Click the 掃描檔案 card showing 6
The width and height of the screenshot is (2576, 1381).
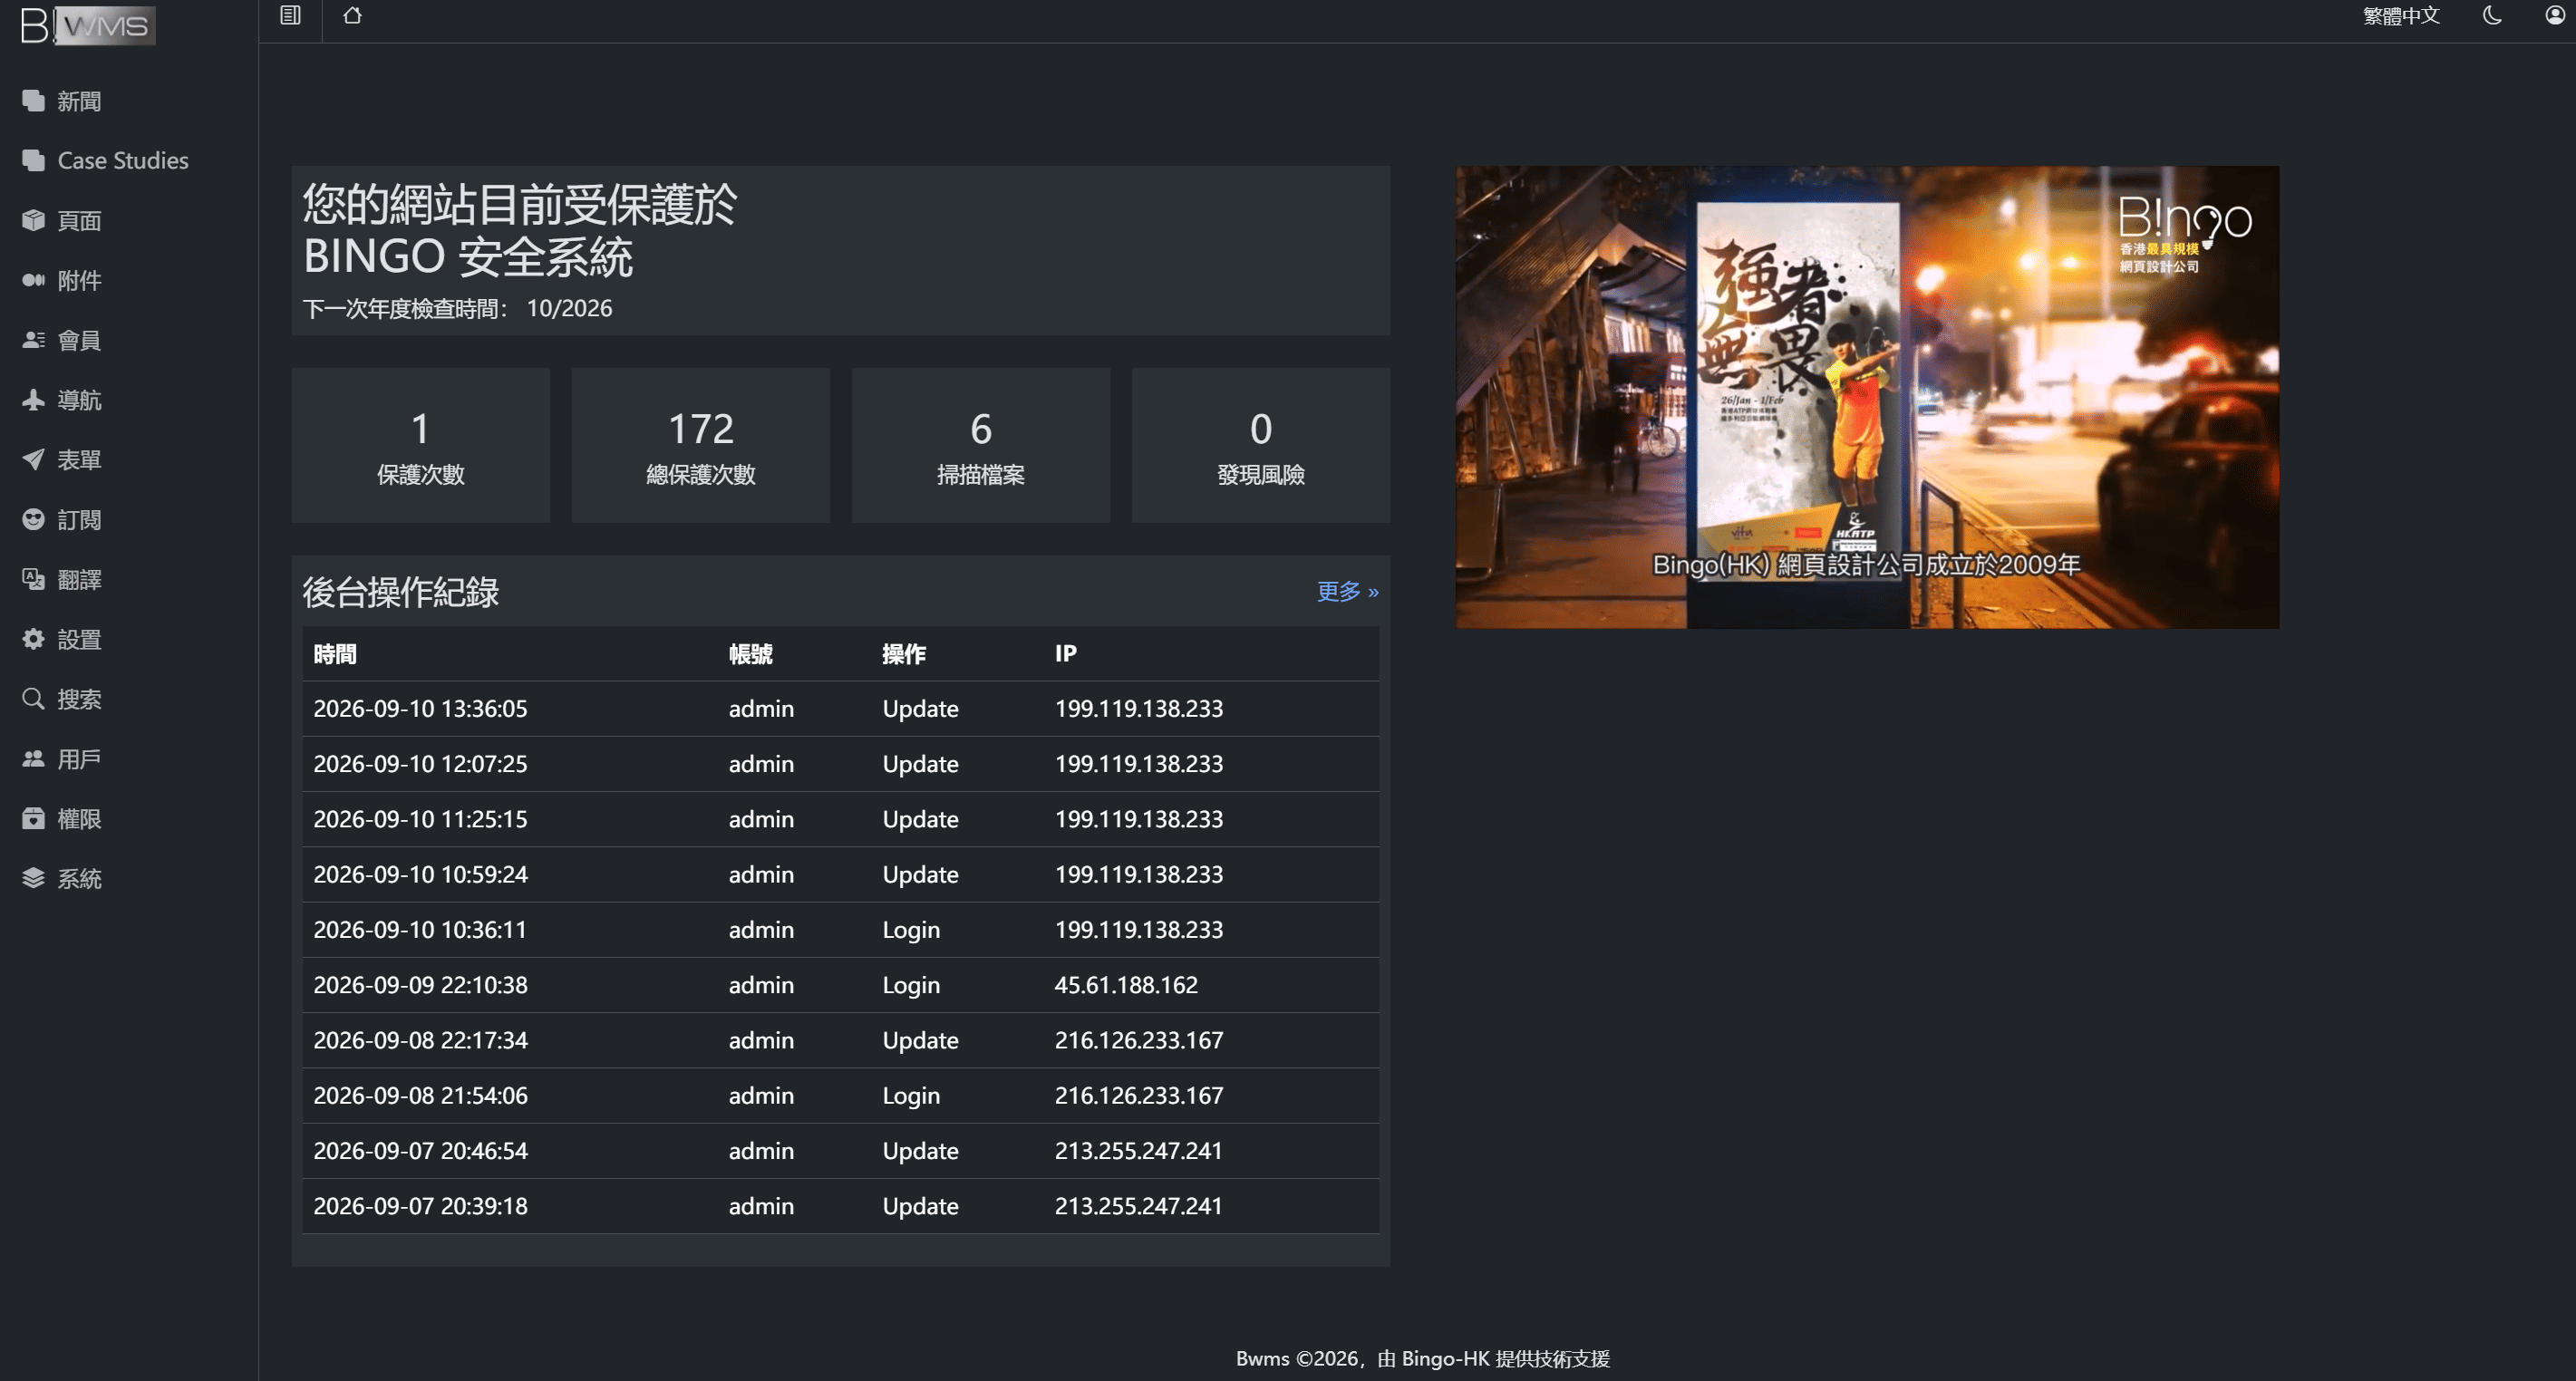pos(981,445)
